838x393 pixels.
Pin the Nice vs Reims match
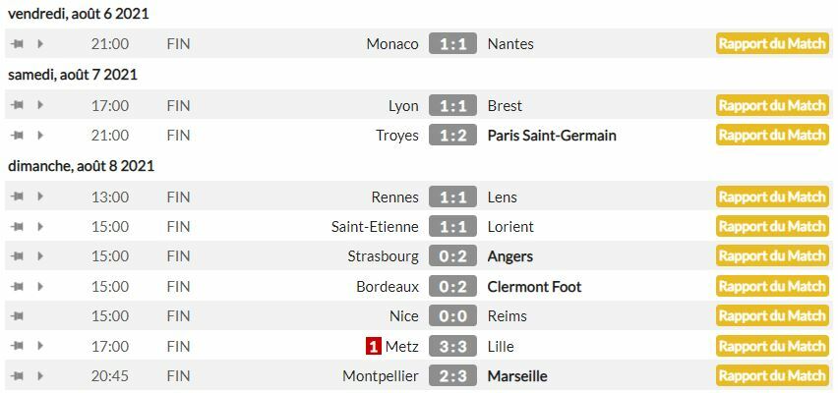click(x=18, y=316)
